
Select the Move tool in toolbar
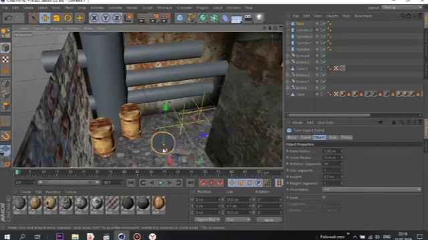click(x=45, y=18)
